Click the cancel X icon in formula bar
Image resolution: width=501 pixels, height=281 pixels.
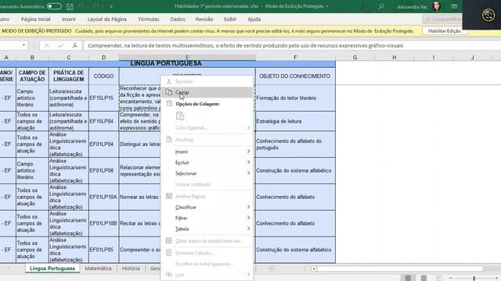(47, 45)
